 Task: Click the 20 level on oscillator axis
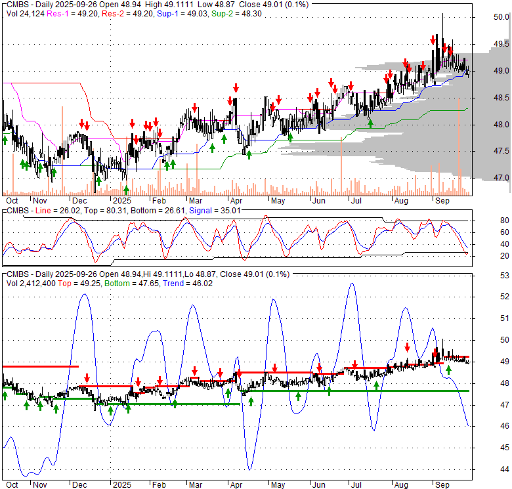point(505,256)
